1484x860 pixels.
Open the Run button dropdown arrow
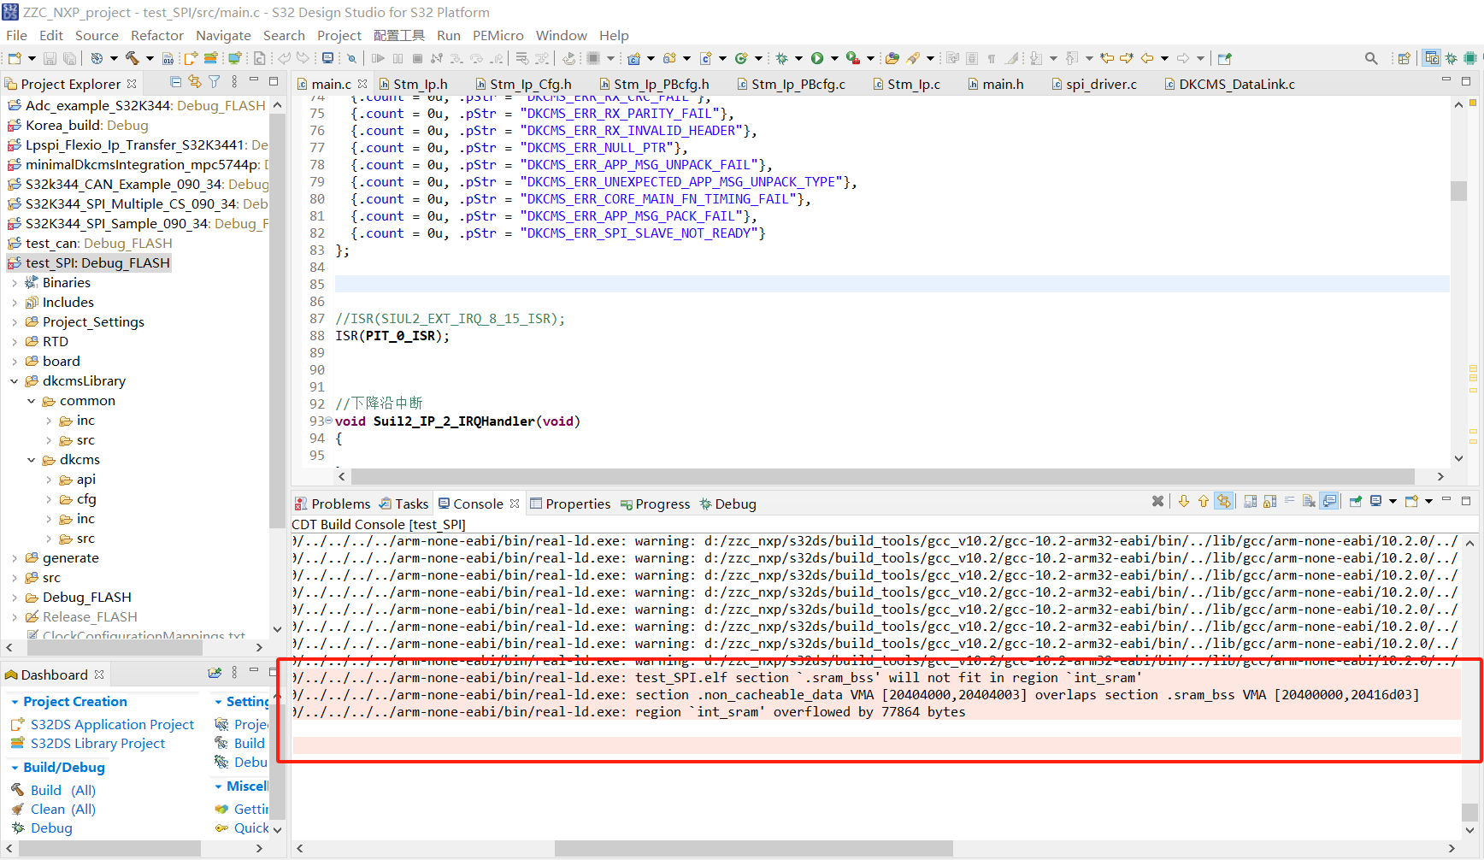point(835,58)
